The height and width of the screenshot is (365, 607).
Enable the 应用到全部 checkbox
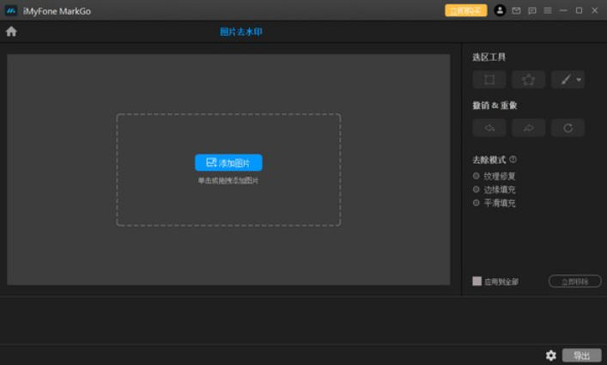click(477, 281)
